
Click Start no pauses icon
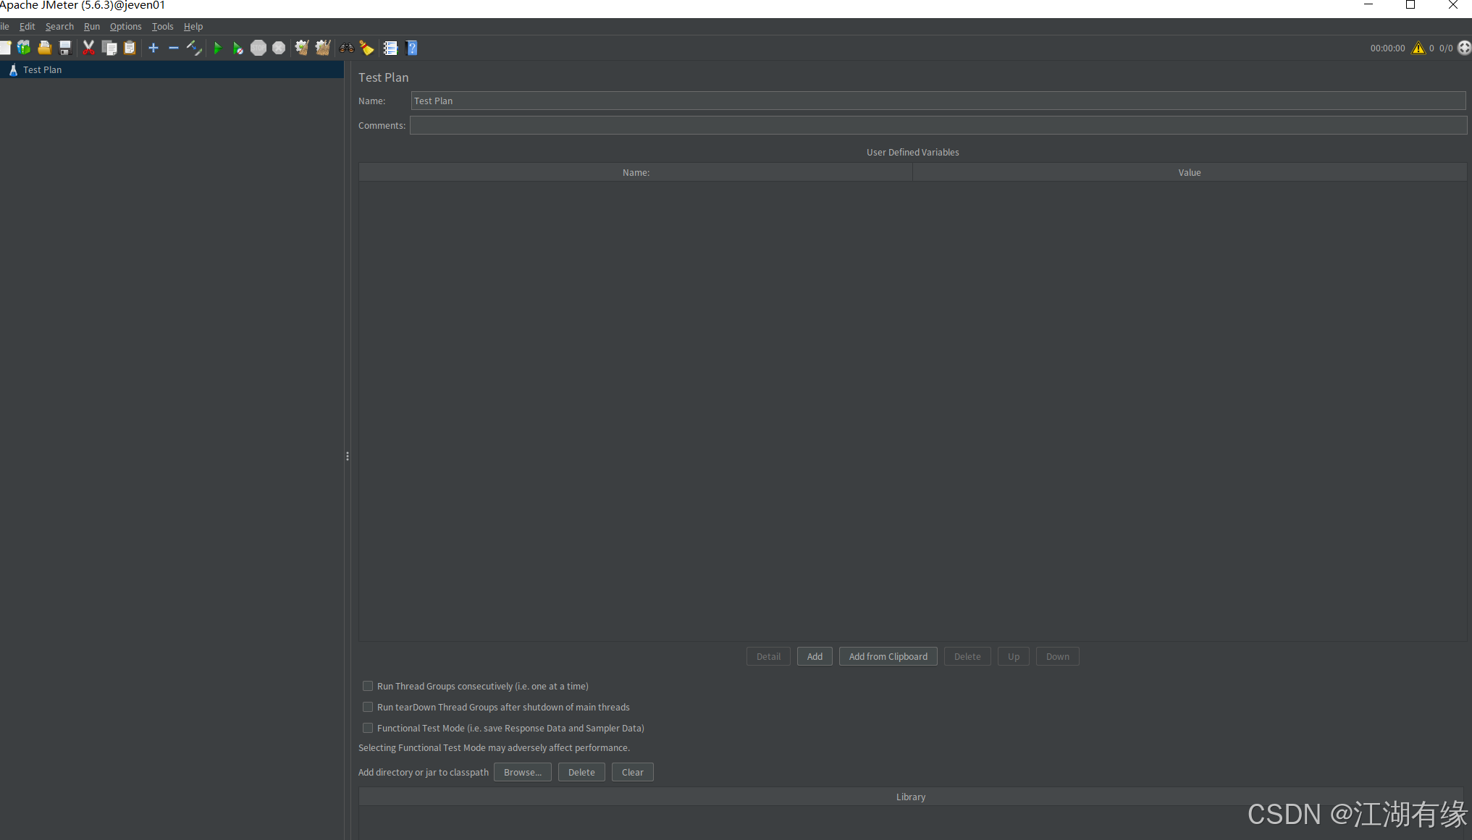237,48
